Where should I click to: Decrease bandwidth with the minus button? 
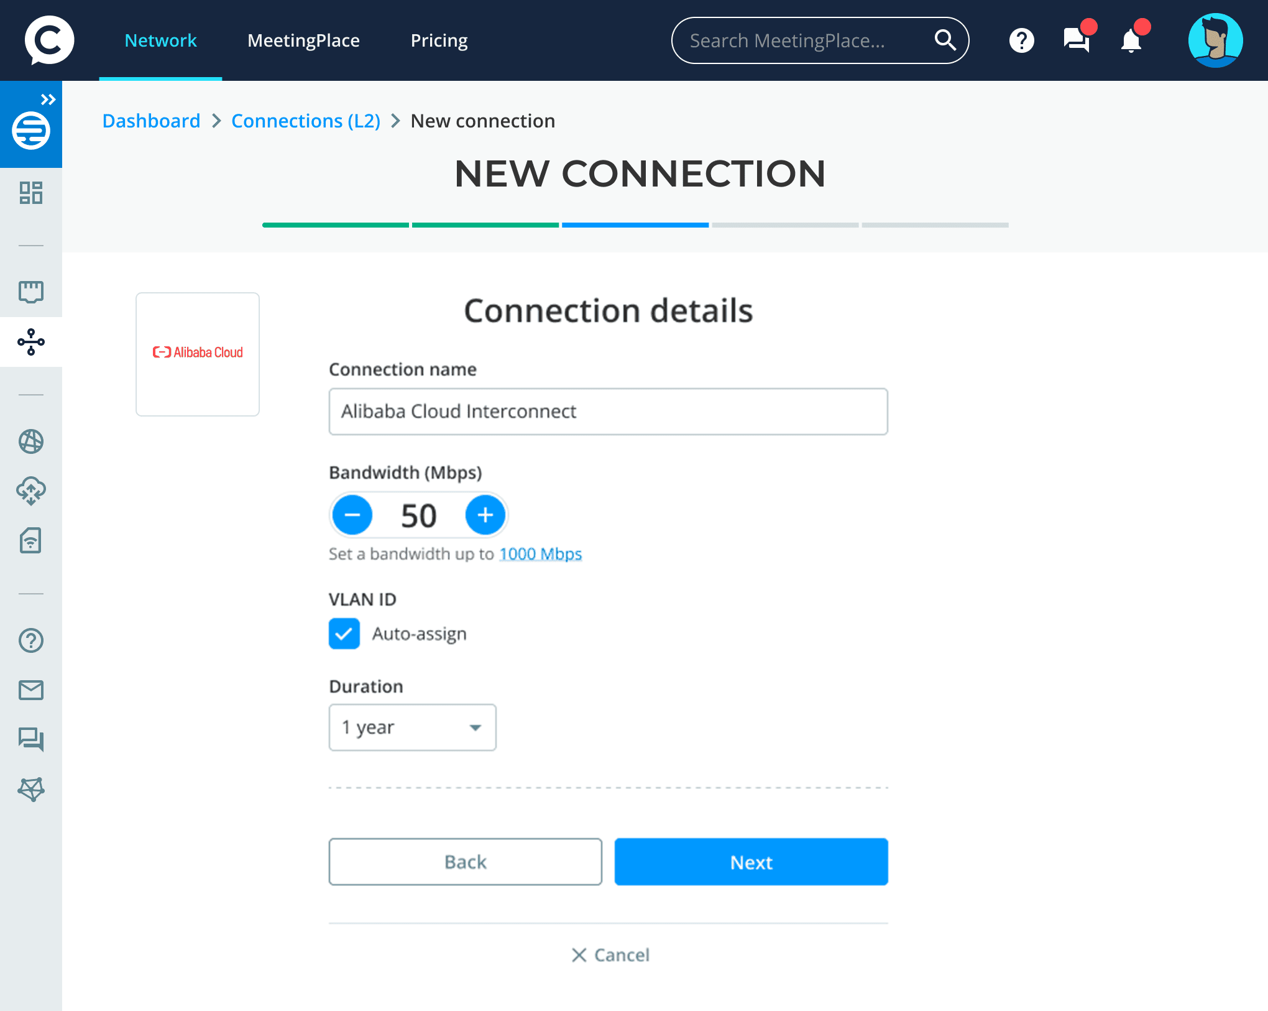[x=352, y=515]
